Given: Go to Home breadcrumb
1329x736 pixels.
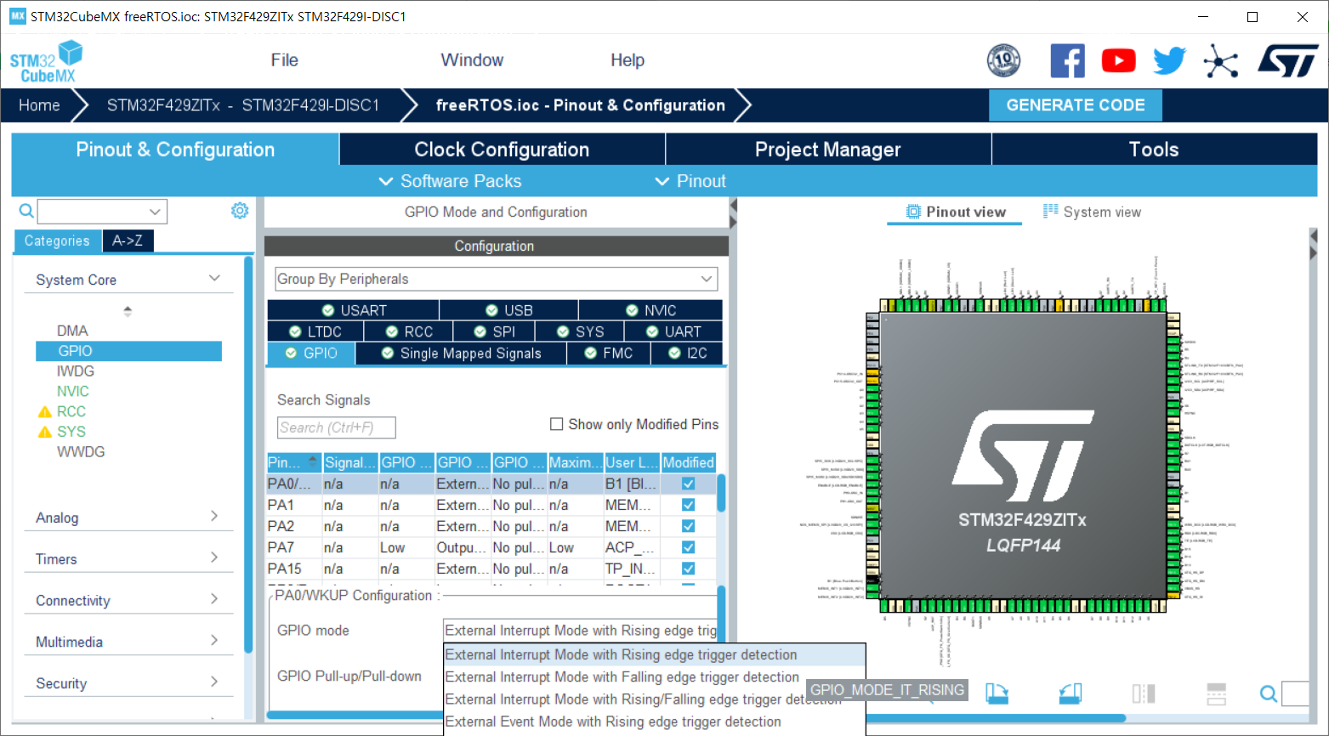Looking at the screenshot, I should 39,105.
